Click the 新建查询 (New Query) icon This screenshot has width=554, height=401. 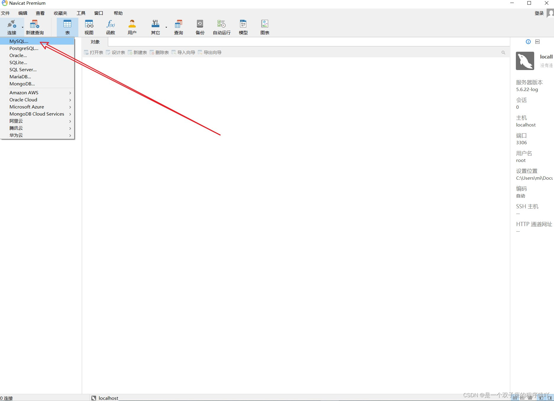coord(35,27)
